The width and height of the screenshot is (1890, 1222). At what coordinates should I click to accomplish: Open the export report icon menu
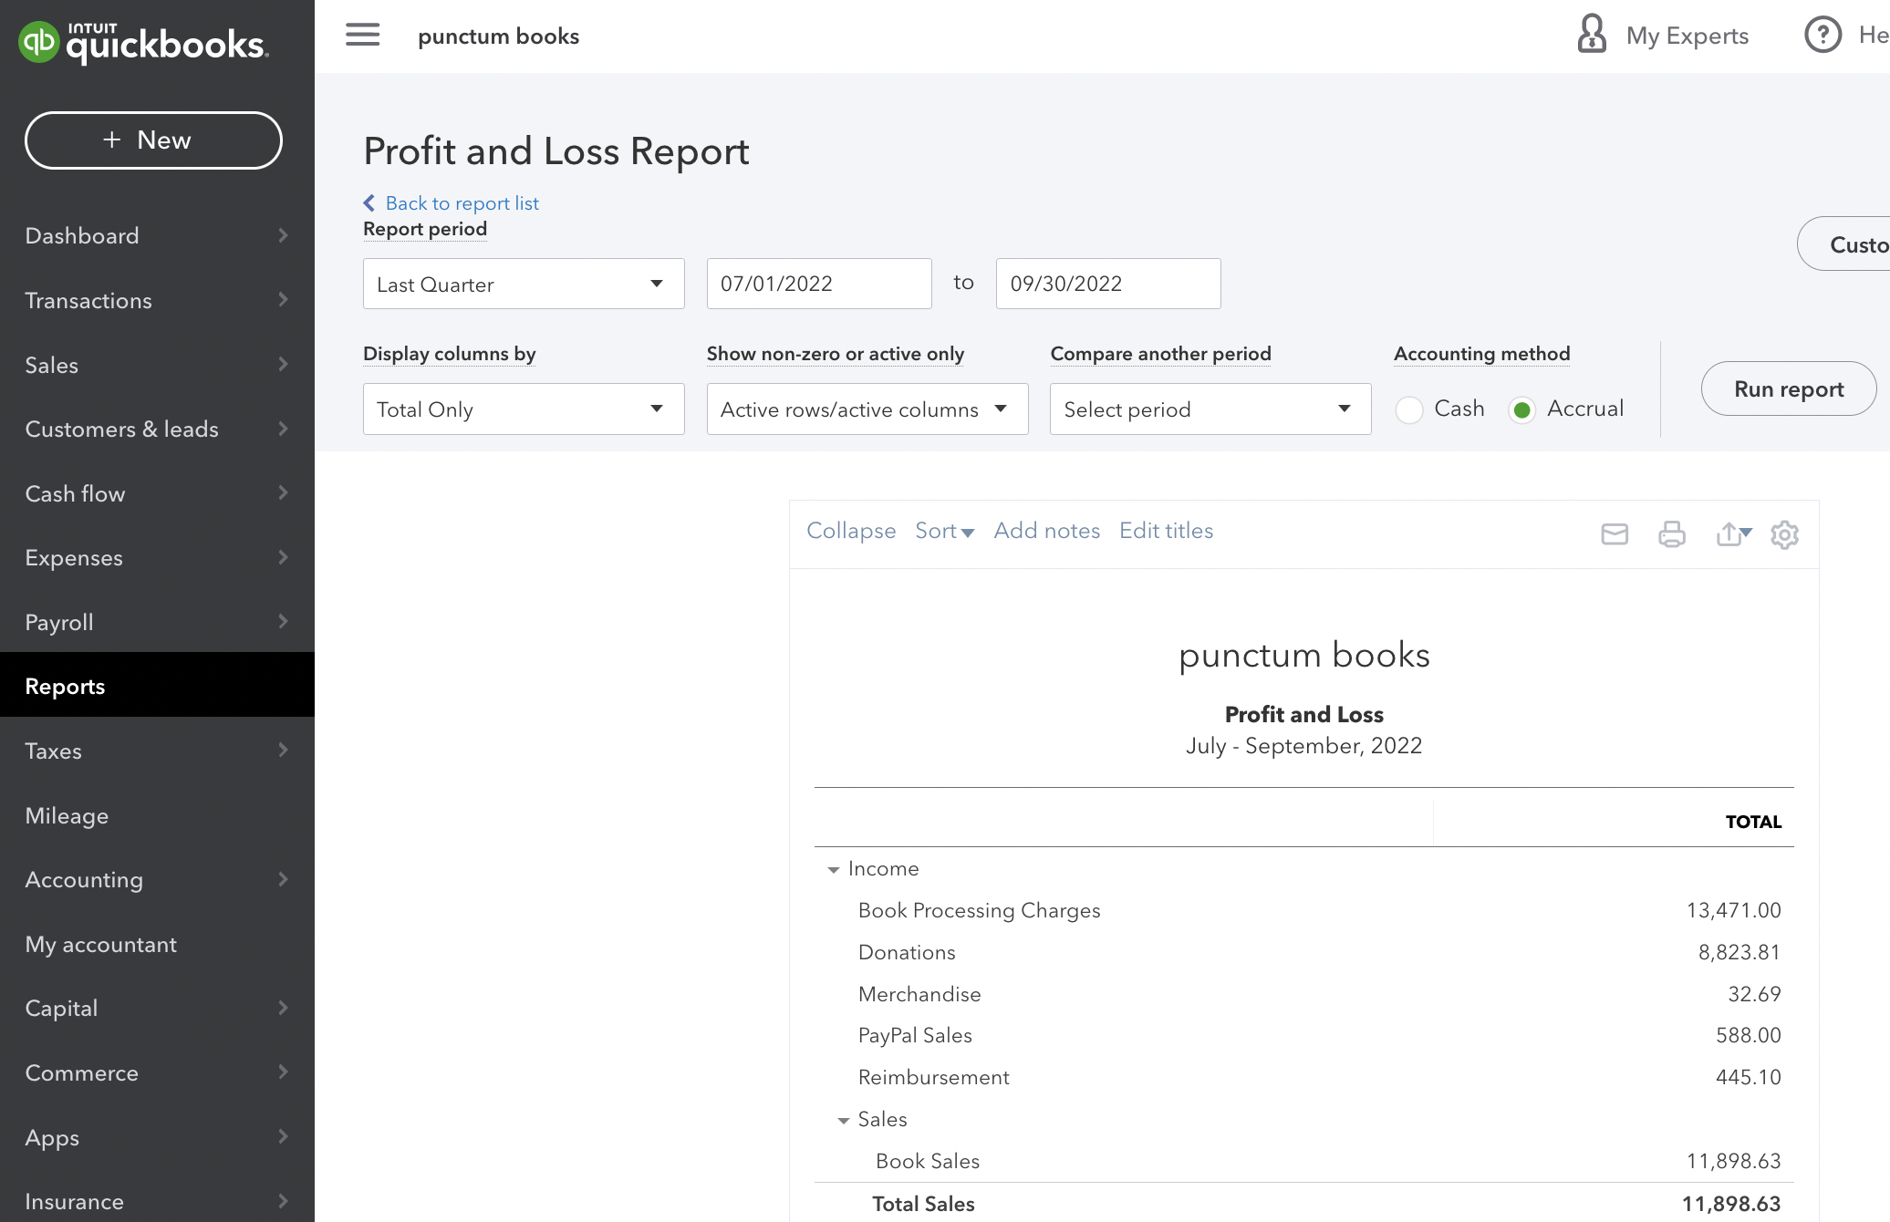pyautogui.click(x=1733, y=533)
